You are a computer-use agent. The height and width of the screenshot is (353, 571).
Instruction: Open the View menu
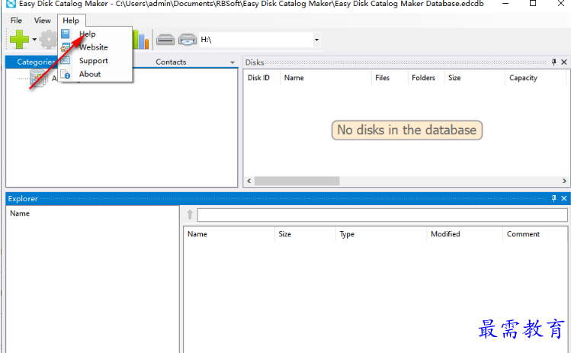(x=42, y=21)
